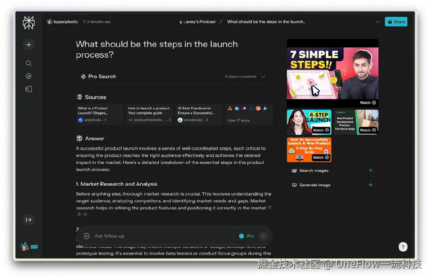Open the search magnifier in sidebar
Screen dimensions: 430x278
(x=29, y=64)
